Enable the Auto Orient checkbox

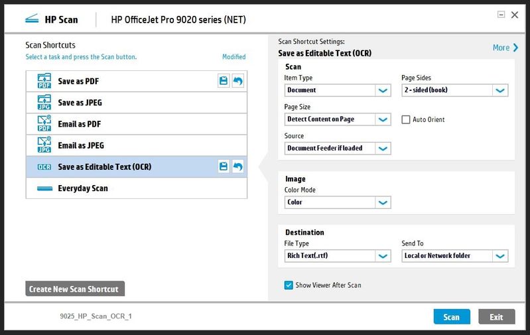pos(406,119)
